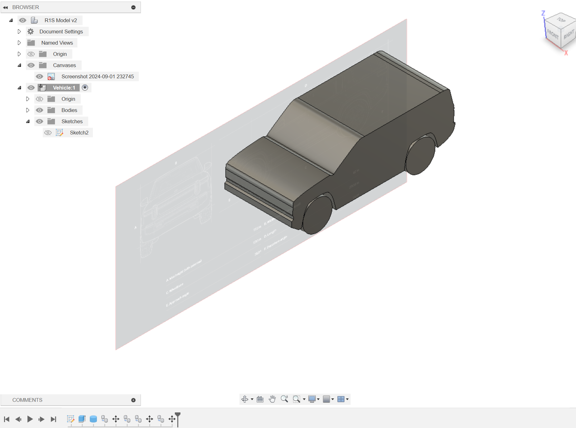Viewport: 576px width, 428px height.
Task: Collapse the Sketches node
Action: click(x=28, y=121)
